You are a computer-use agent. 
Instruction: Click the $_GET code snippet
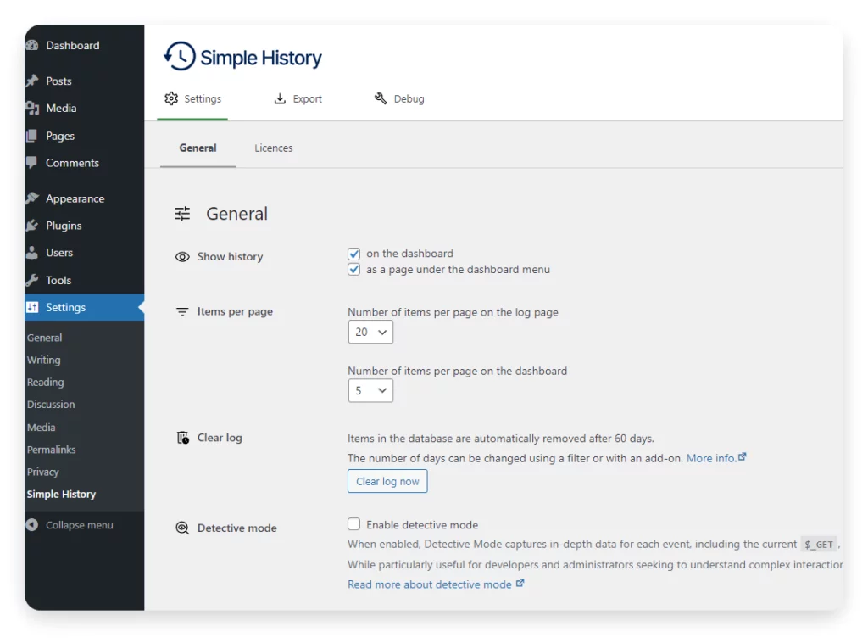pos(819,545)
